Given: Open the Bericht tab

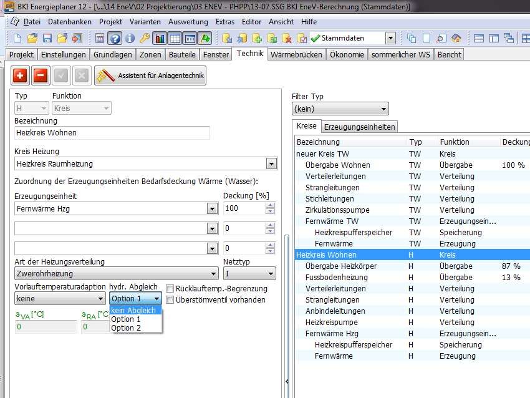Looking at the screenshot, I should [x=449, y=54].
